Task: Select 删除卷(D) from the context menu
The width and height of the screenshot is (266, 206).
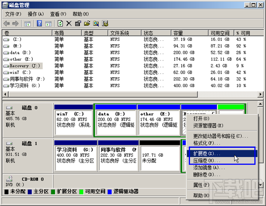Action: (x=207, y=174)
